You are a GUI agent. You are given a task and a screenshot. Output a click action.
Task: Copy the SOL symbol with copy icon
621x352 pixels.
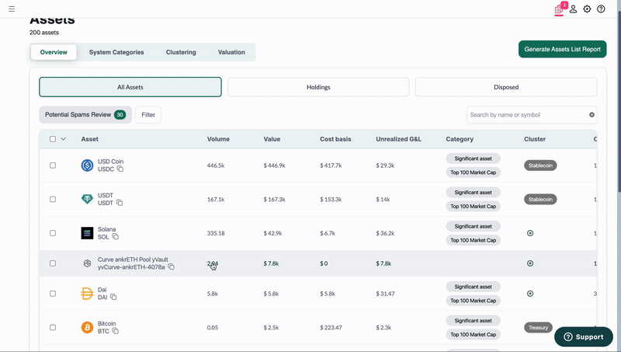(x=115, y=237)
